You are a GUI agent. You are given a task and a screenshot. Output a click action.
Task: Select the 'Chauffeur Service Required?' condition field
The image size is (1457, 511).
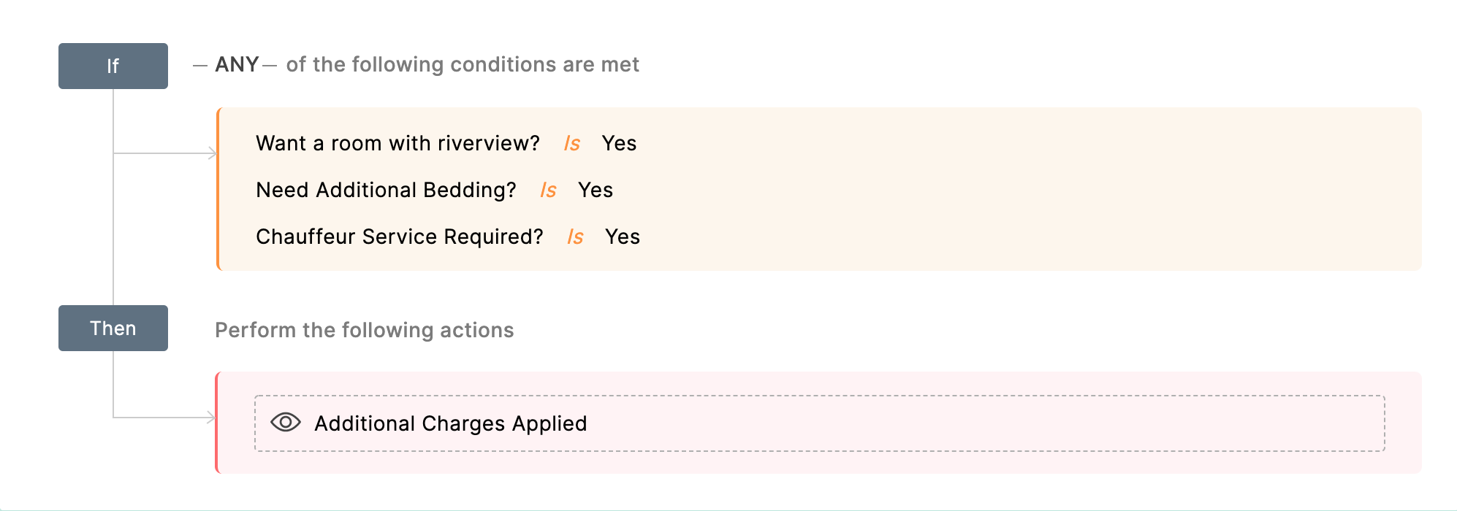[x=400, y=237]
